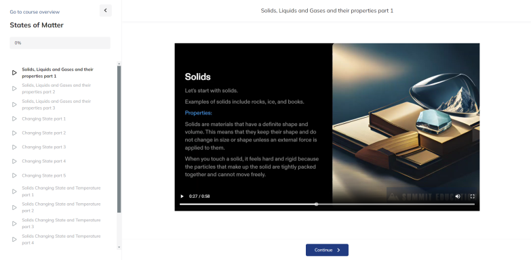
Task: Mute the video using speaker icon
Action: [458, 196]
